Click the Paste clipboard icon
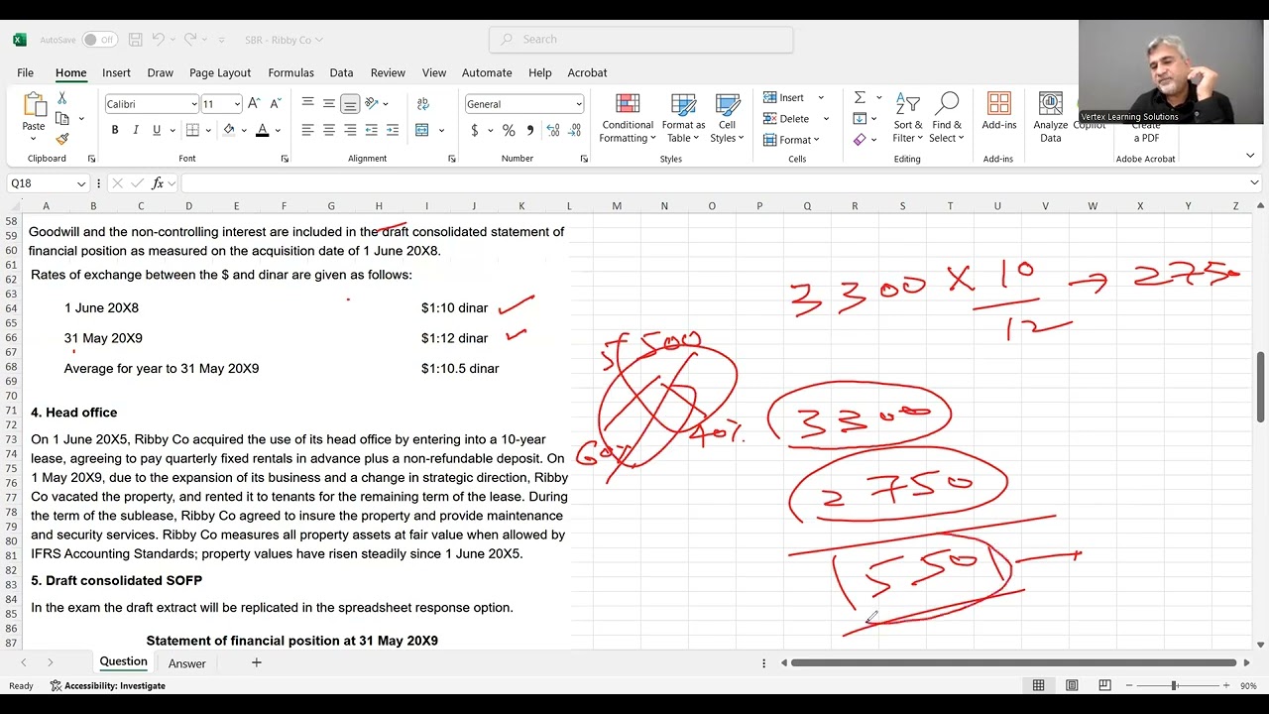 (34, 105)
